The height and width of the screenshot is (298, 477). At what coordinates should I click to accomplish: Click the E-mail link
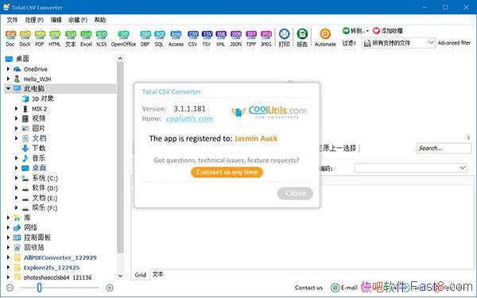click(x=344, y=288)
